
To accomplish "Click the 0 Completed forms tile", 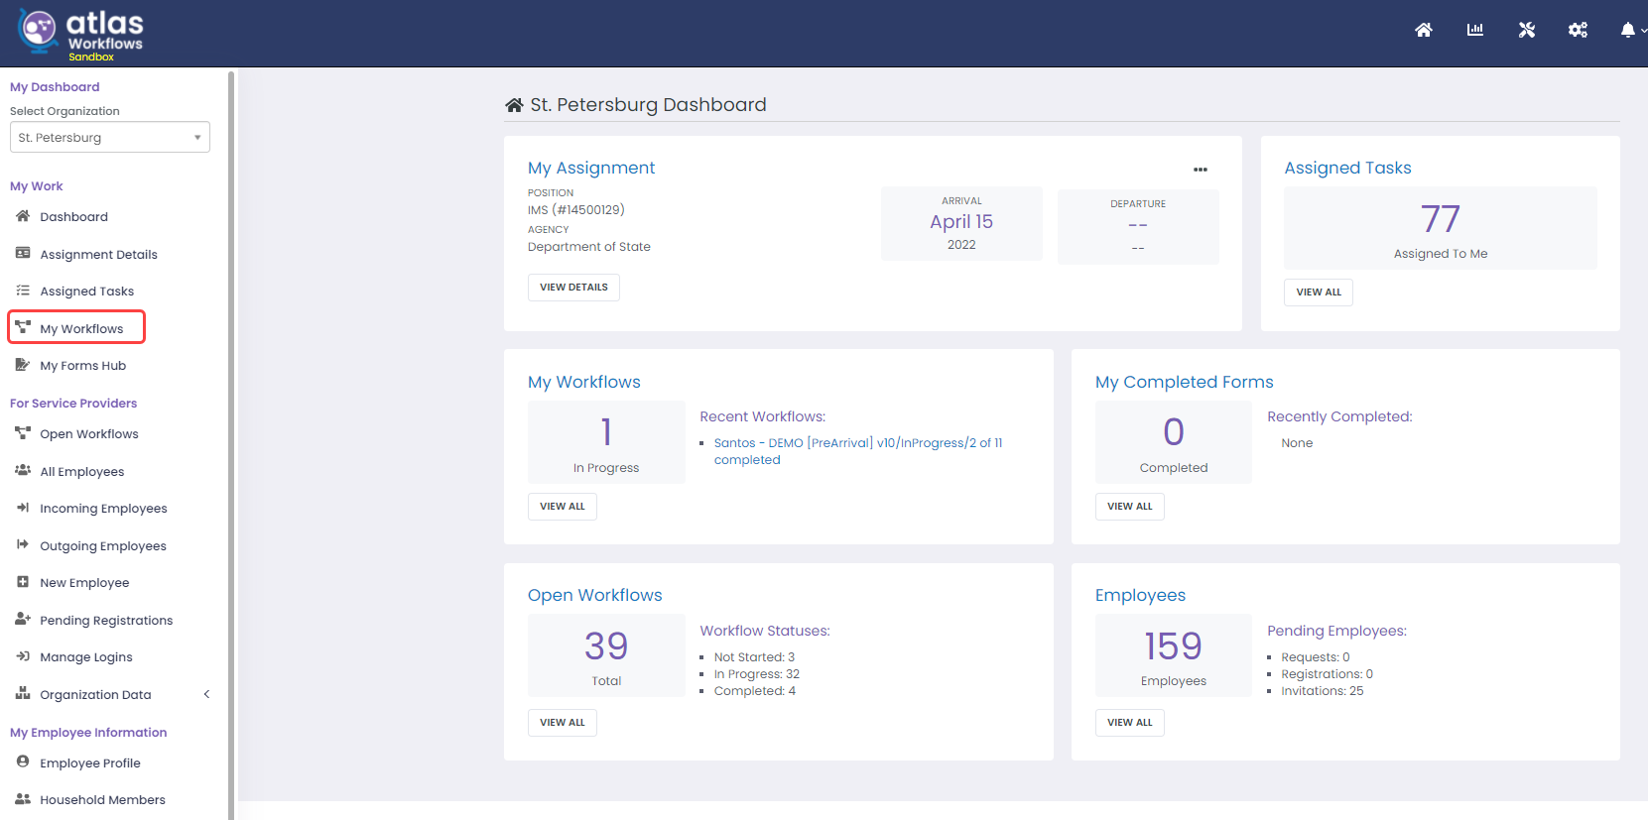I will [1174, 442].
